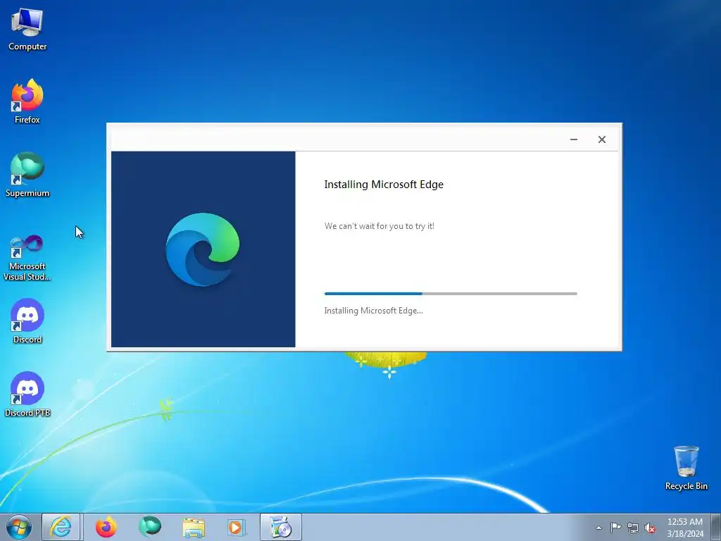Select the Supermium desktop shortcut
This screenshot has width=721, height=541.
click(27, 175)
